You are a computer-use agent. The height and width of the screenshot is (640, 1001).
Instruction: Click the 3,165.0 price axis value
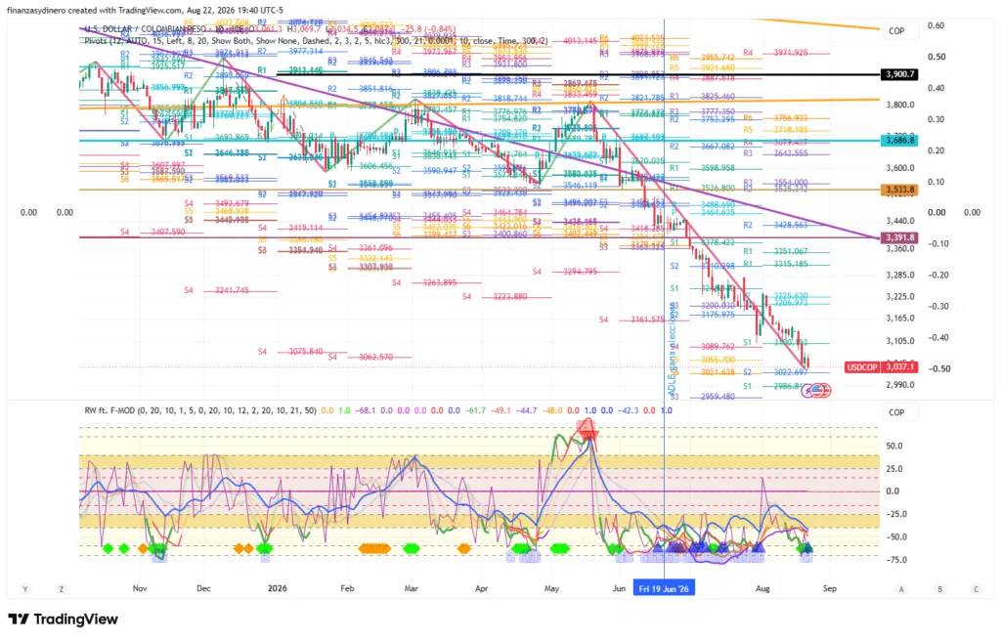(x=900, y=318)
